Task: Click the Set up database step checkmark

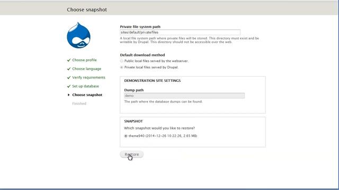Action: (x=69, y=87)
